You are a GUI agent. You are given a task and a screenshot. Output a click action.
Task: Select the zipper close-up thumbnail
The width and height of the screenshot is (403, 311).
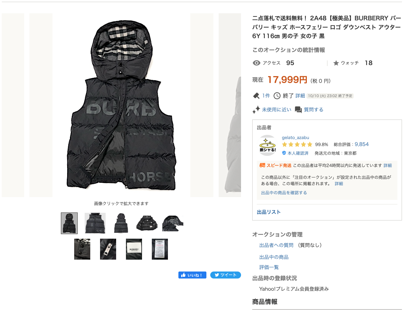click(x=108, y=249)
